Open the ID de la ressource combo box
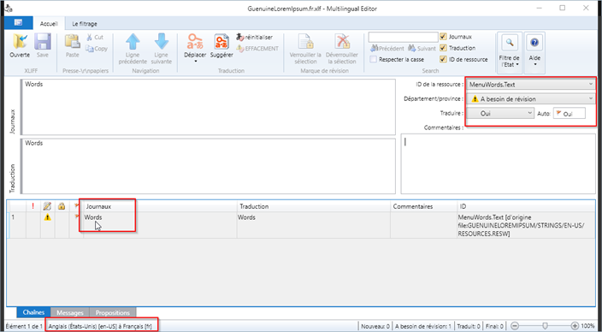 [x=530, y=85]
